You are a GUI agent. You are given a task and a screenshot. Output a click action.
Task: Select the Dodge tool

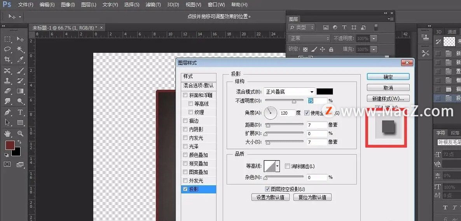tap(20, 101)
